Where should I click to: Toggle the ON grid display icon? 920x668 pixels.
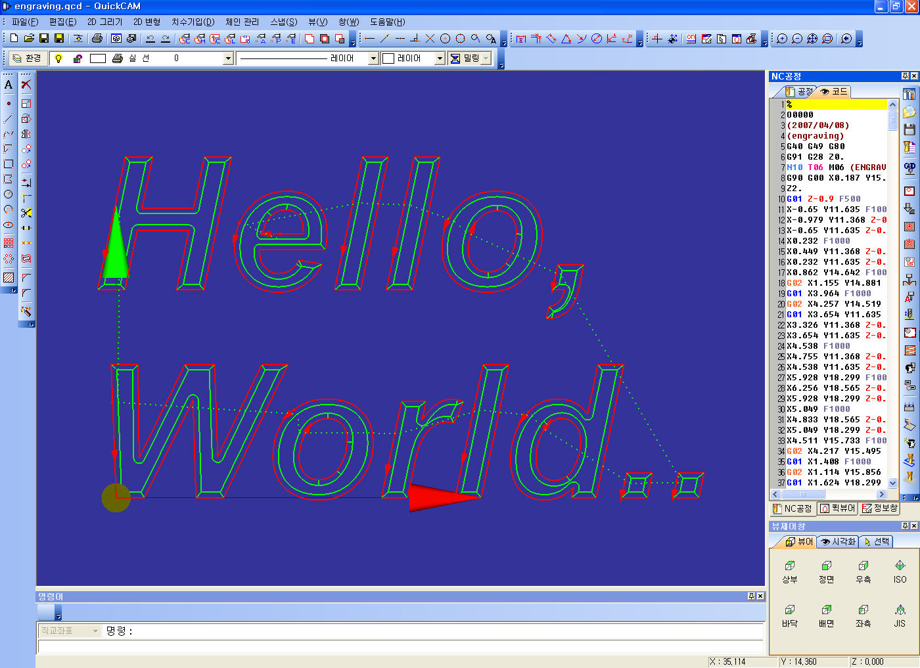(x=691, y=39)
